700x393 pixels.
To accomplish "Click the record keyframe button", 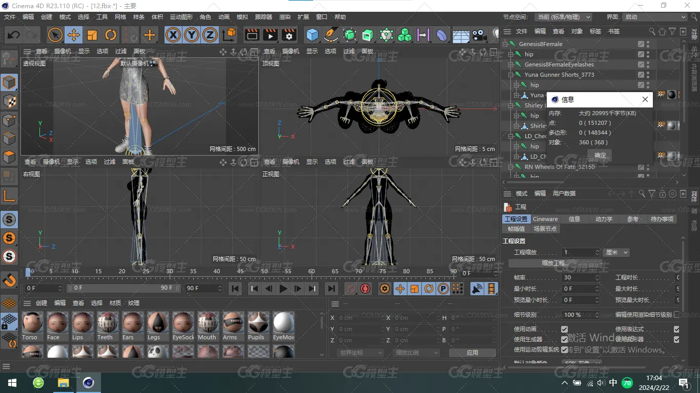I will click(x=351, y=289).
